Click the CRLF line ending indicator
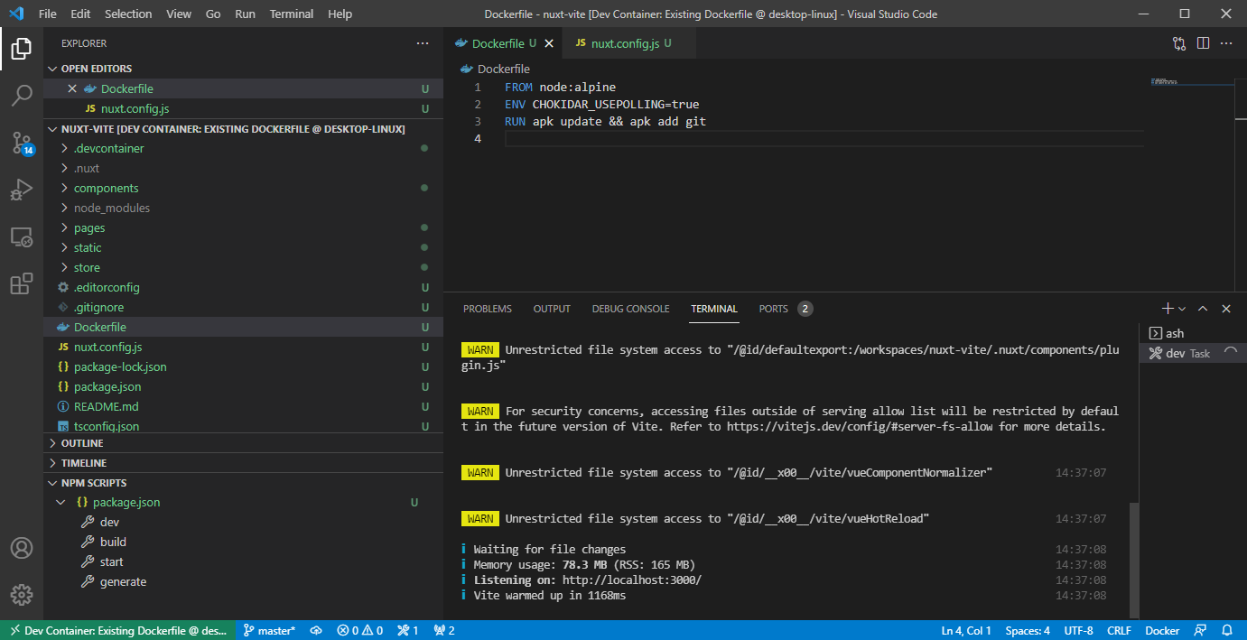The width and height of the screenshot is (1247, 640). point(1119,631)
